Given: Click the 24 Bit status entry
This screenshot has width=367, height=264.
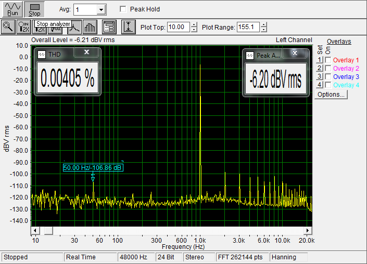Looking at the screenshot, I should point(169,257).
